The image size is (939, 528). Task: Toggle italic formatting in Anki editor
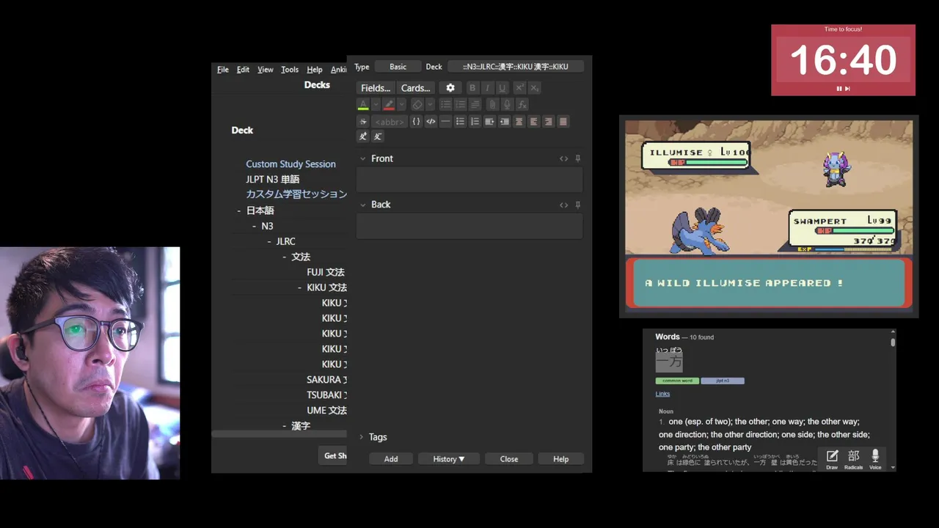[487, 88]
